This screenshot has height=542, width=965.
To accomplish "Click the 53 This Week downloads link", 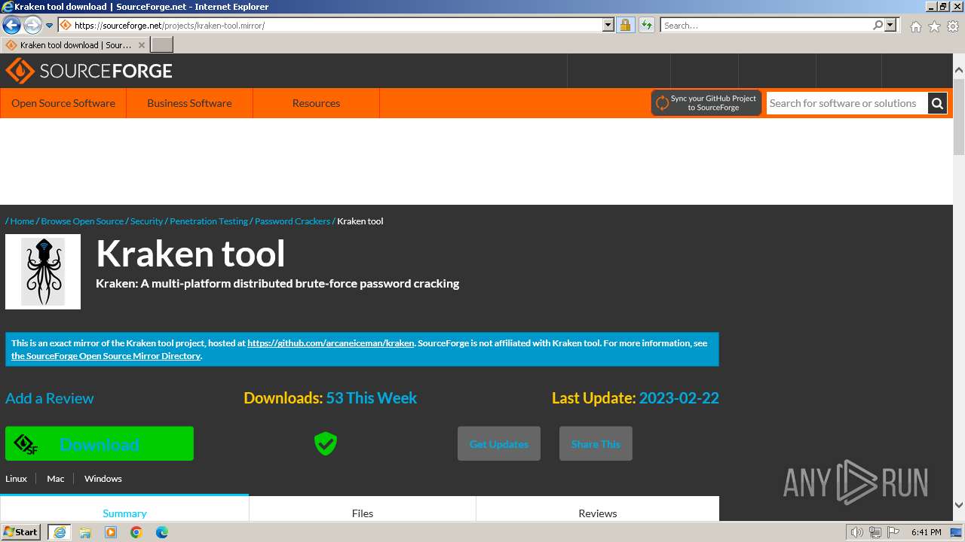I will tap(372, 398).
